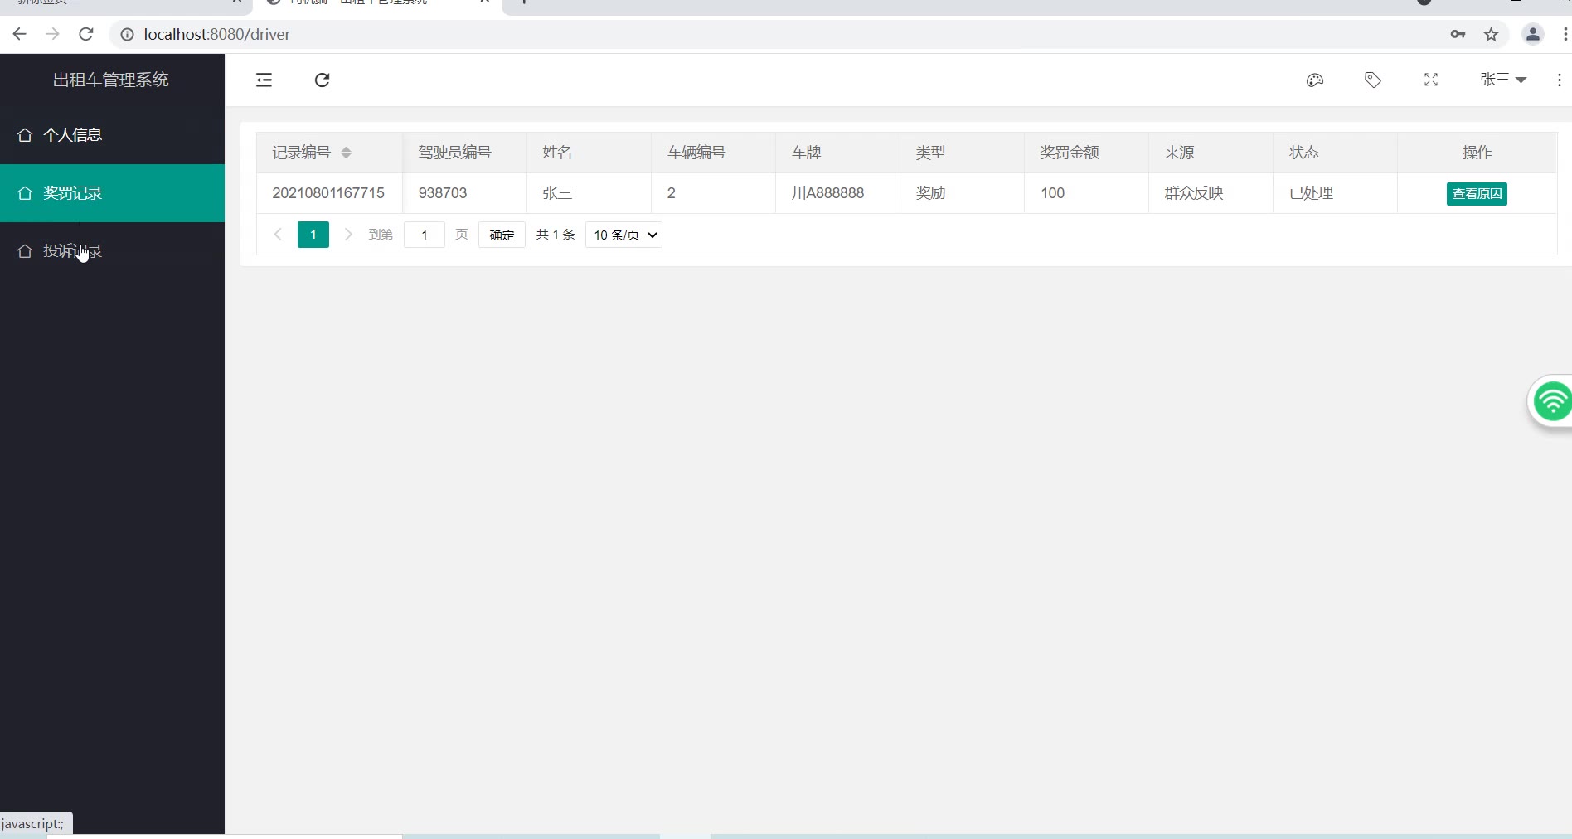Click the 已处理 status cell
This screenshot has height=839, width=1572.
point(1335,193)
